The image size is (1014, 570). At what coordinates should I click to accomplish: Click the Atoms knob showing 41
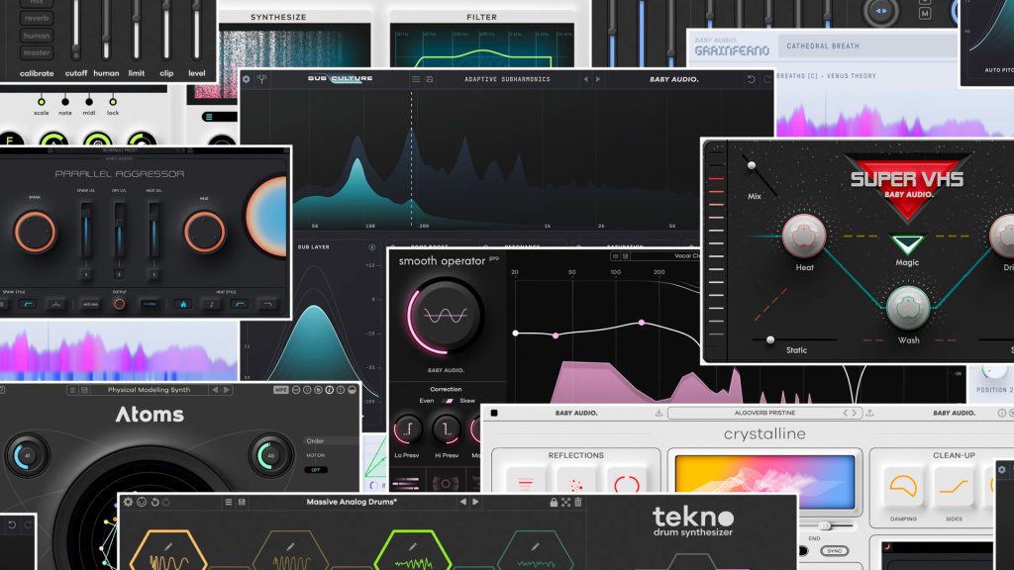[x=27, y=455]
